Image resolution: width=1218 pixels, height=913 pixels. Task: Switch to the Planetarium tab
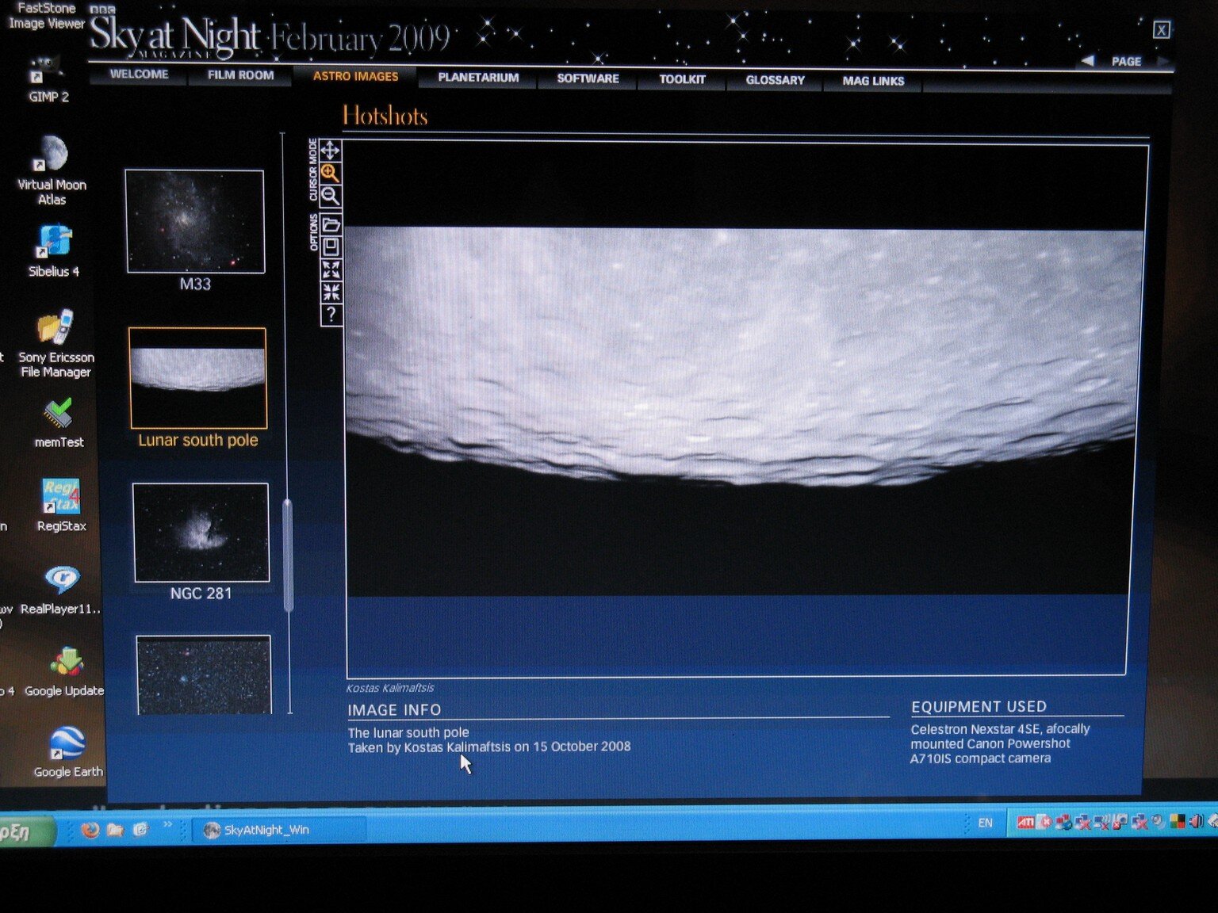click(x=478, y=78)
